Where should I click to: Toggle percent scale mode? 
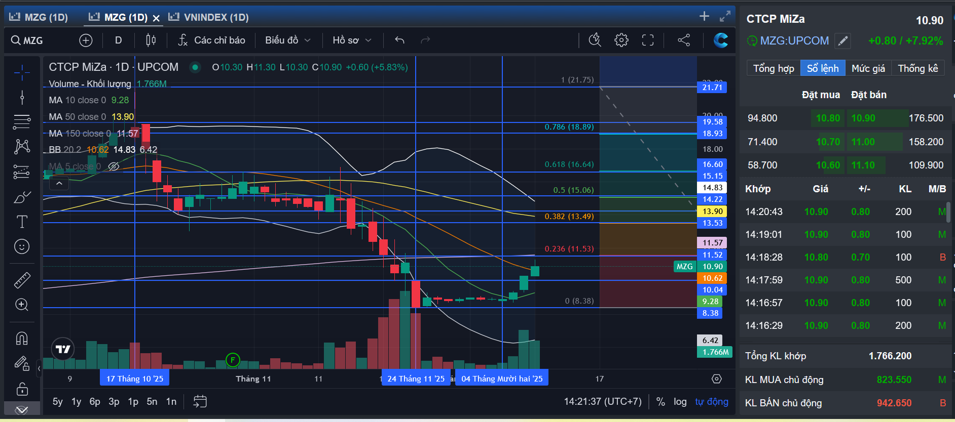click(660, 402)
